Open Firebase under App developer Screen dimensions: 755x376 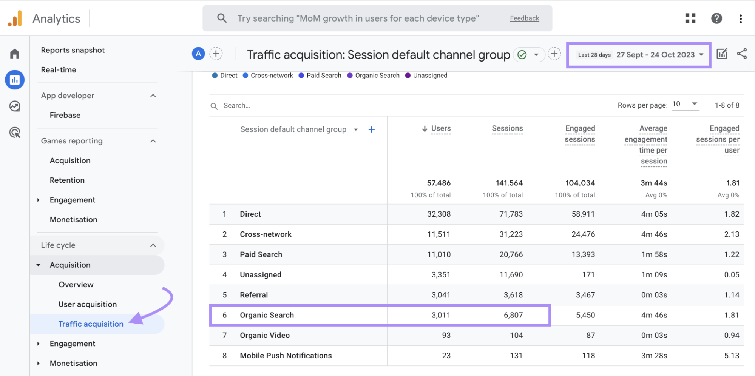(x=65, y=115)
